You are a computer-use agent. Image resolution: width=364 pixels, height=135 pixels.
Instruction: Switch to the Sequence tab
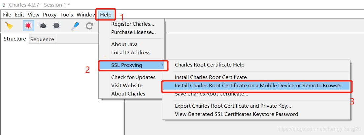coord(42,40)
